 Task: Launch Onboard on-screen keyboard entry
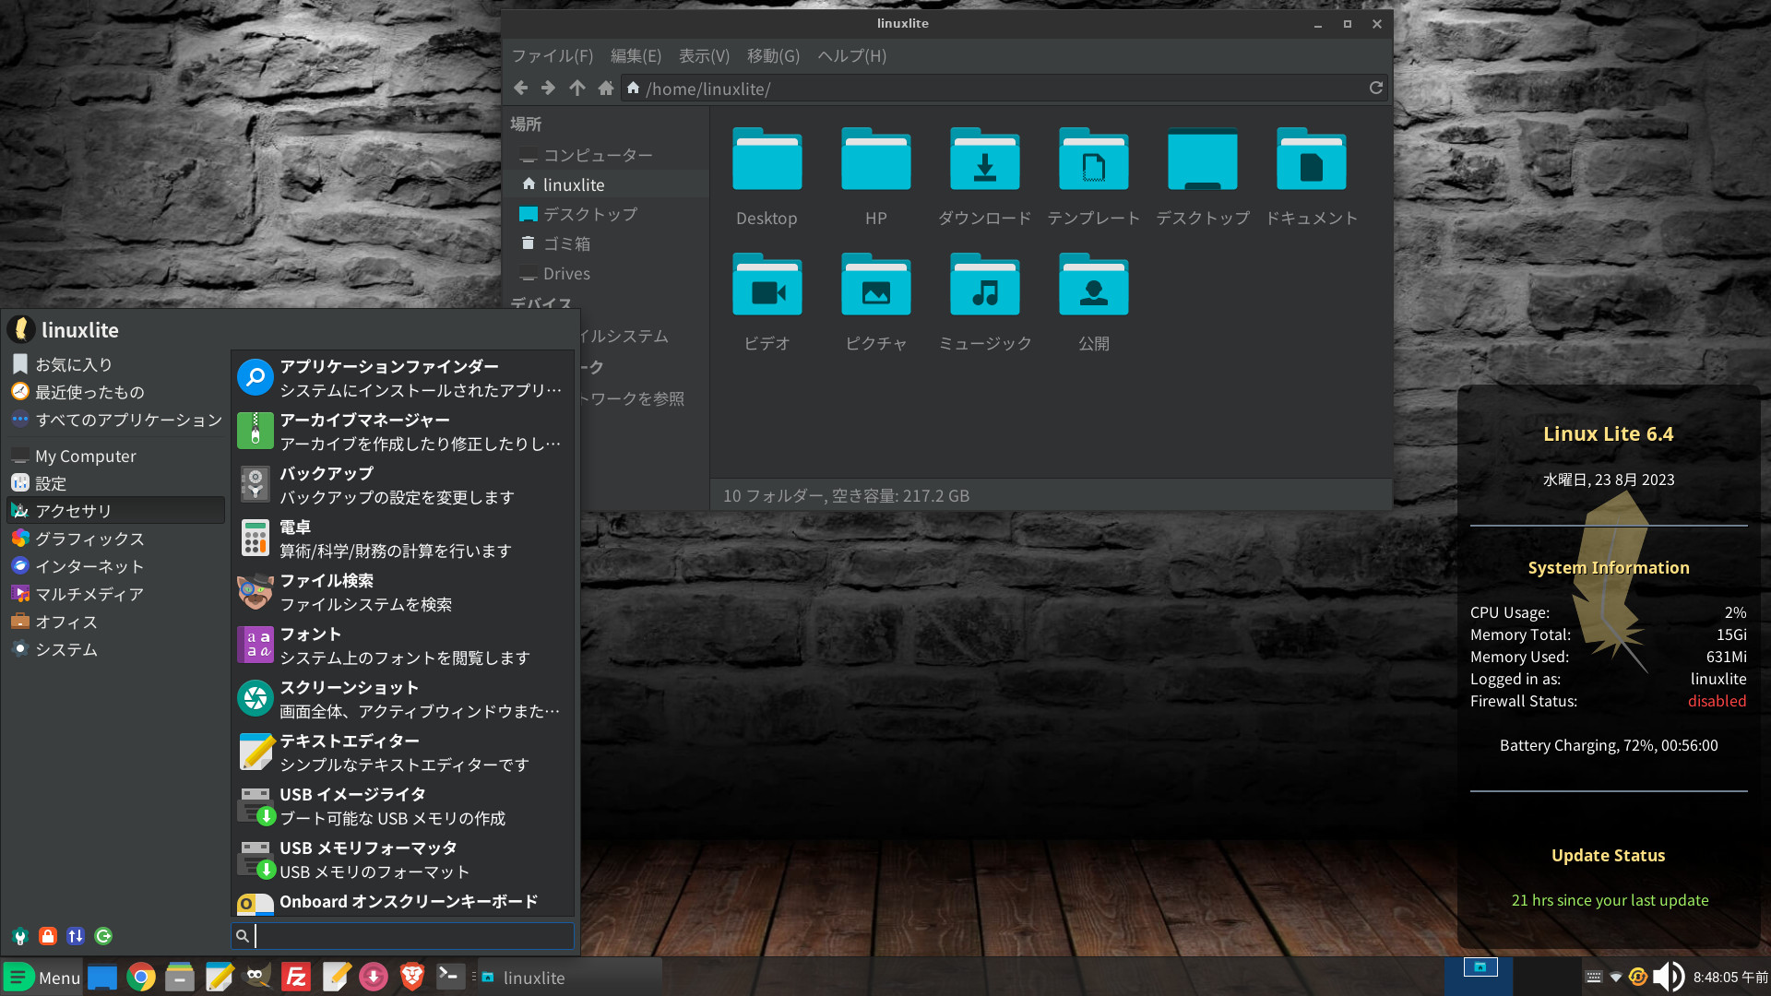[x=402, y=902]
